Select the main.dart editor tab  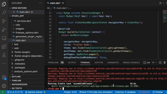55,3
